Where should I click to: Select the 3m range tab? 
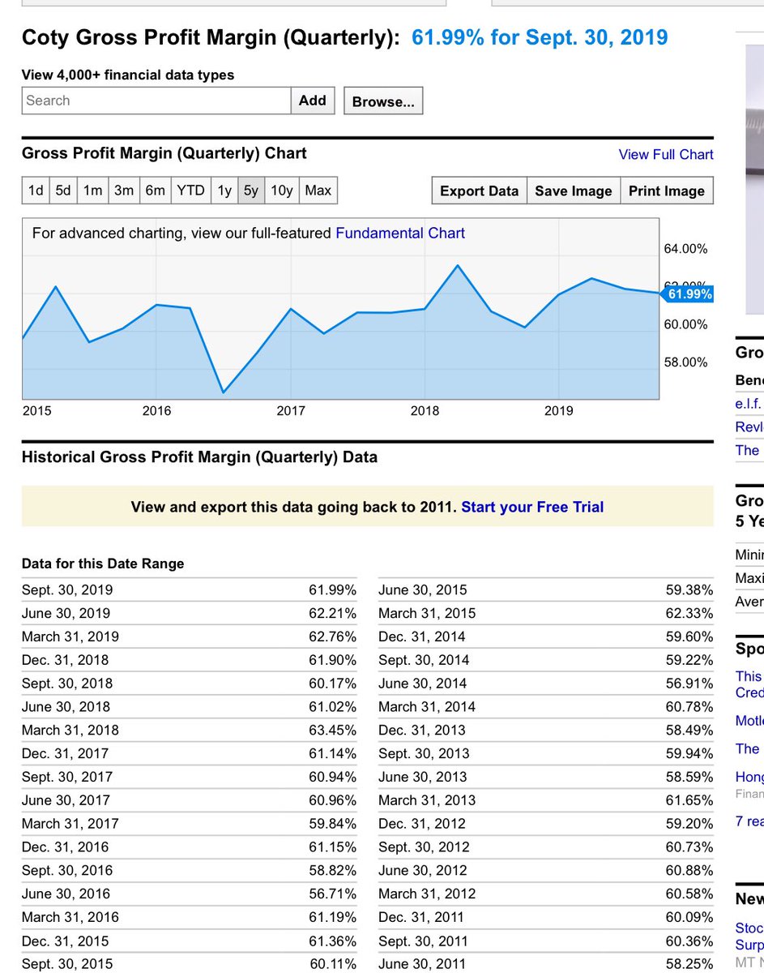(124, 191)
